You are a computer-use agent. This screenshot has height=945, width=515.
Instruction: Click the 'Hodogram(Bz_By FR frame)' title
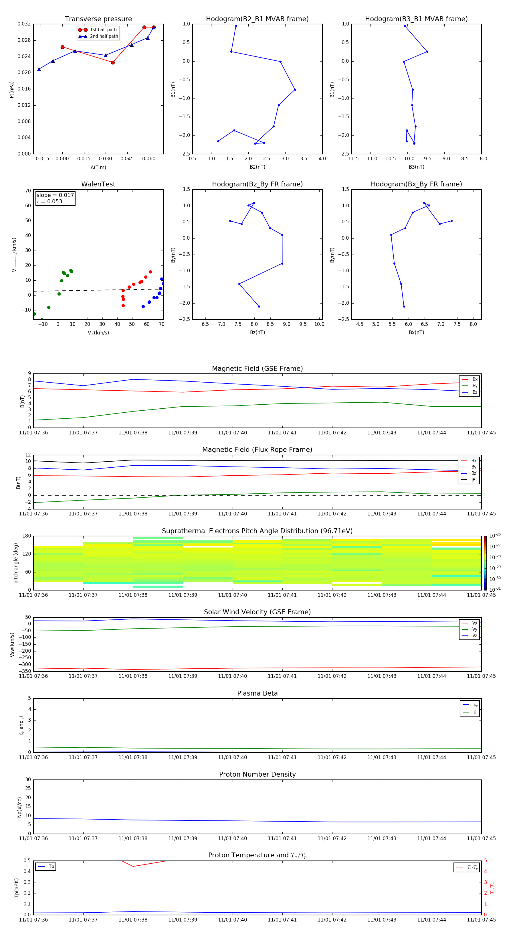(x=257, y=184)
